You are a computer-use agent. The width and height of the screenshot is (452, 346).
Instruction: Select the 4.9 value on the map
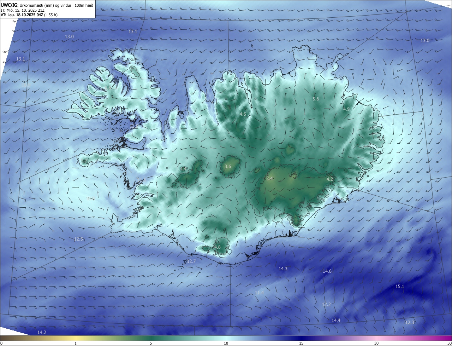point(346,109)
